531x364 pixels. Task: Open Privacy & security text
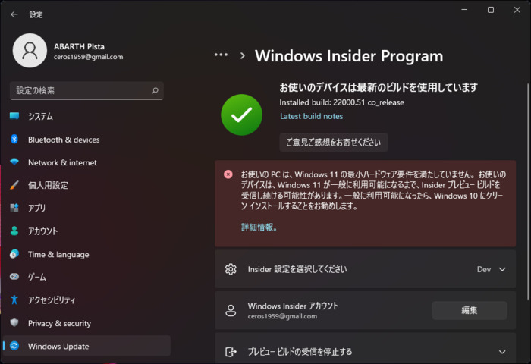59,323
